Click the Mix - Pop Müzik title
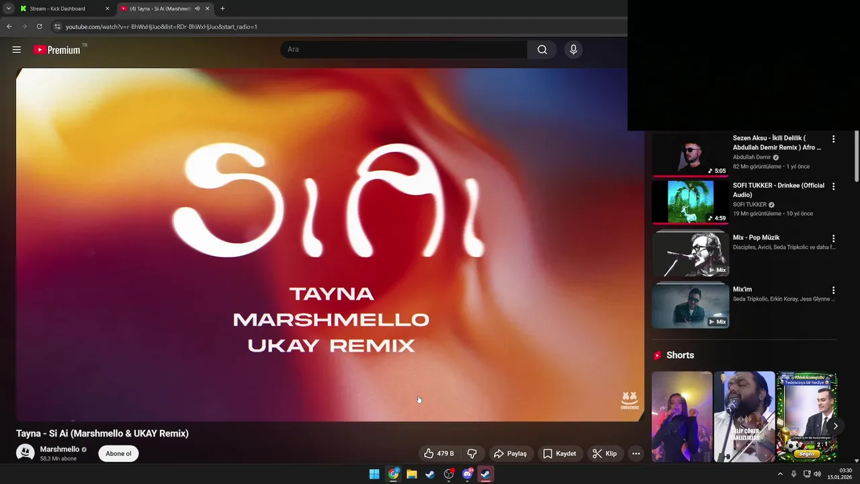Viewport: 860px width, 484px height. click(757, 237)
